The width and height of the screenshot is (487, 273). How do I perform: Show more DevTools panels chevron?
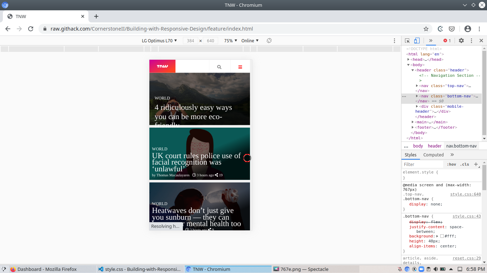click(x=431, y=41)
